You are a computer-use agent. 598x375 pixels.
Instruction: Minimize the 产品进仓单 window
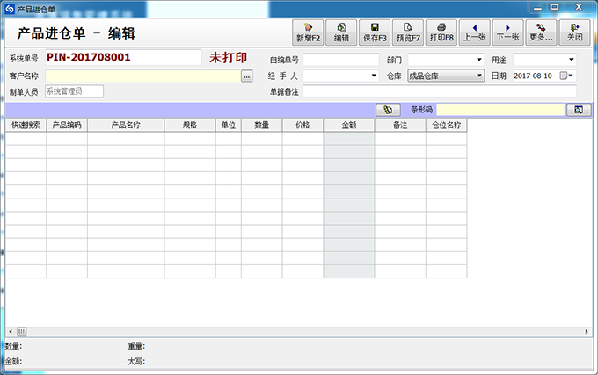pos(537,8)
